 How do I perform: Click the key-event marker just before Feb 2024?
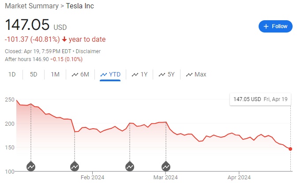[75, 167]
